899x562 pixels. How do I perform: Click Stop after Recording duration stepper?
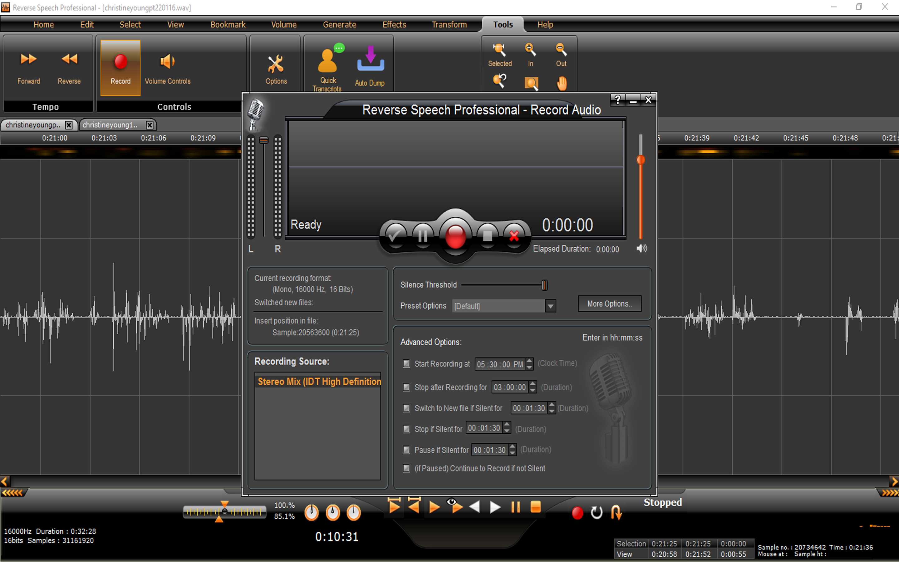pos(533,387)
